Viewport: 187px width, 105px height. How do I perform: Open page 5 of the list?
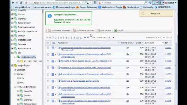64,38
